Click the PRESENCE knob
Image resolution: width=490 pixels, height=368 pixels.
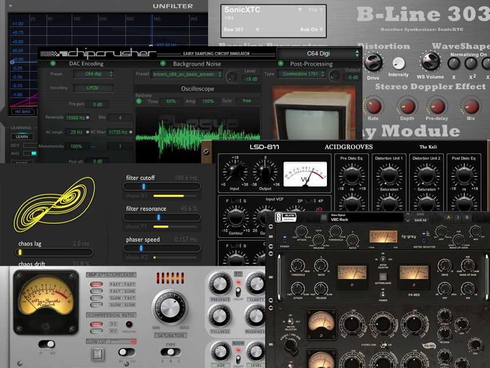(220, 284)
